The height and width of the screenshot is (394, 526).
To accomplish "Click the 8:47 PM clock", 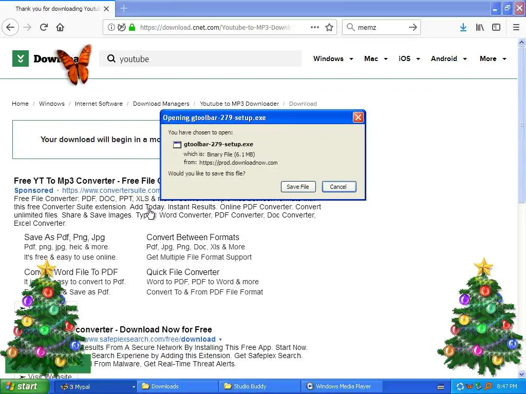I will pyautogui.click(x=507, y=387).
